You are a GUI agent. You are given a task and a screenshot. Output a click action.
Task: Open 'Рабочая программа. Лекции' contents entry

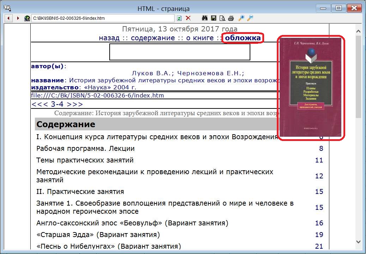coord(85,148)
